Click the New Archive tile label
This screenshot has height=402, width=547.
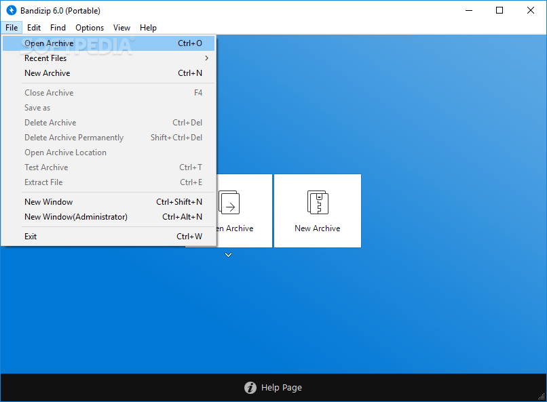pos(318,228)
